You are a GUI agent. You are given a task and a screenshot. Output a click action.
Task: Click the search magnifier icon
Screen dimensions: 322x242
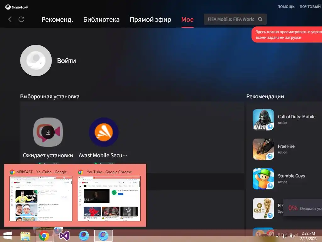(260, 19)
